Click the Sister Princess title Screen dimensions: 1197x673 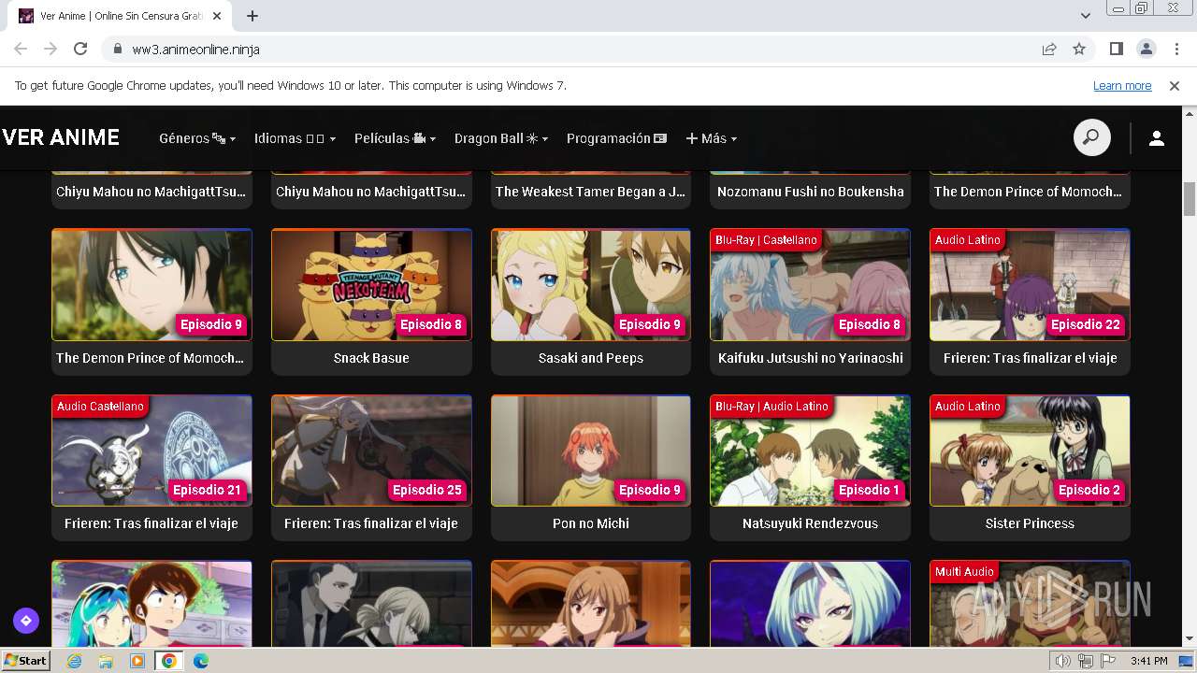click(x=1030, y=523)
